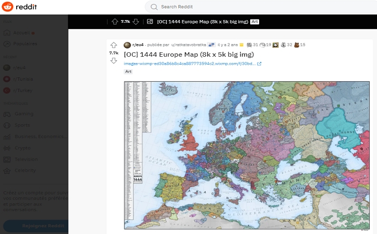377x234 pixels.
Task: Click the image post icon in black bar
Action: [x=150, y=22]
